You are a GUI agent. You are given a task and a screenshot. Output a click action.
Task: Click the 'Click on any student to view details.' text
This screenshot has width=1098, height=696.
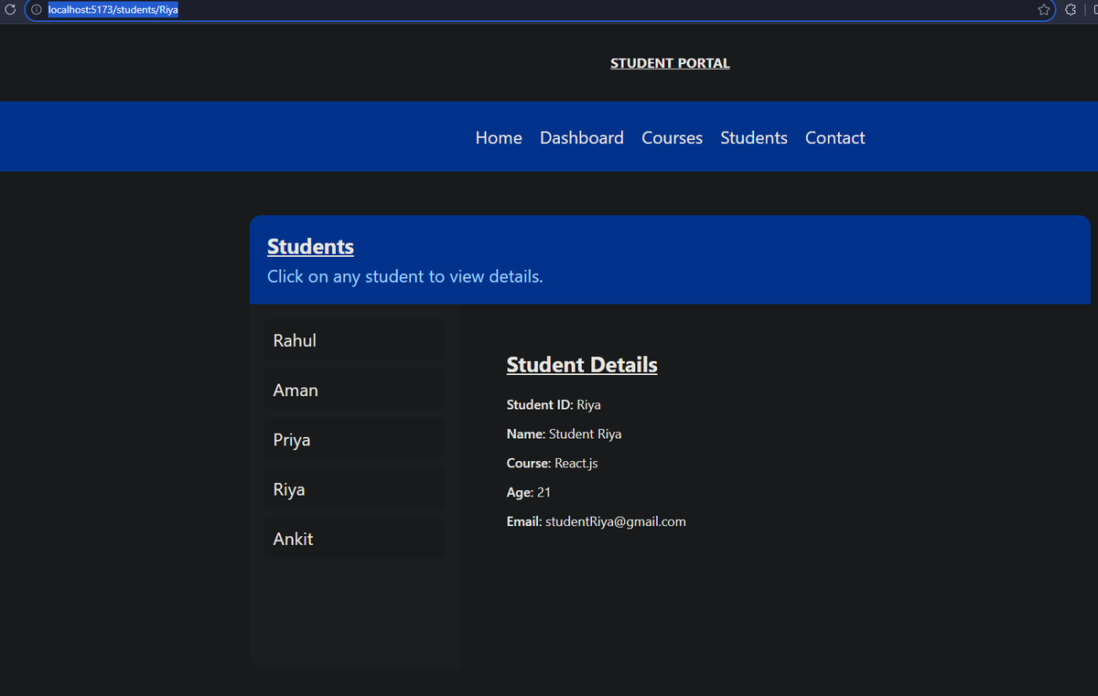(x=405, y=276)
